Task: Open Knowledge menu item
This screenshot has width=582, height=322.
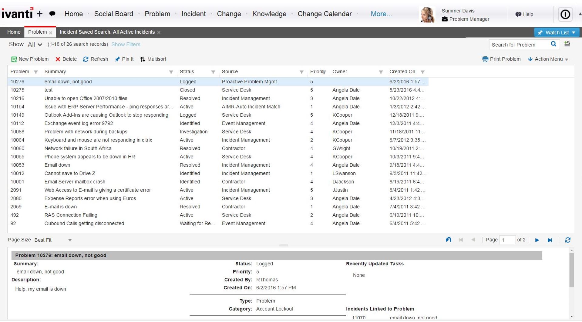Action: coord(269,14)
